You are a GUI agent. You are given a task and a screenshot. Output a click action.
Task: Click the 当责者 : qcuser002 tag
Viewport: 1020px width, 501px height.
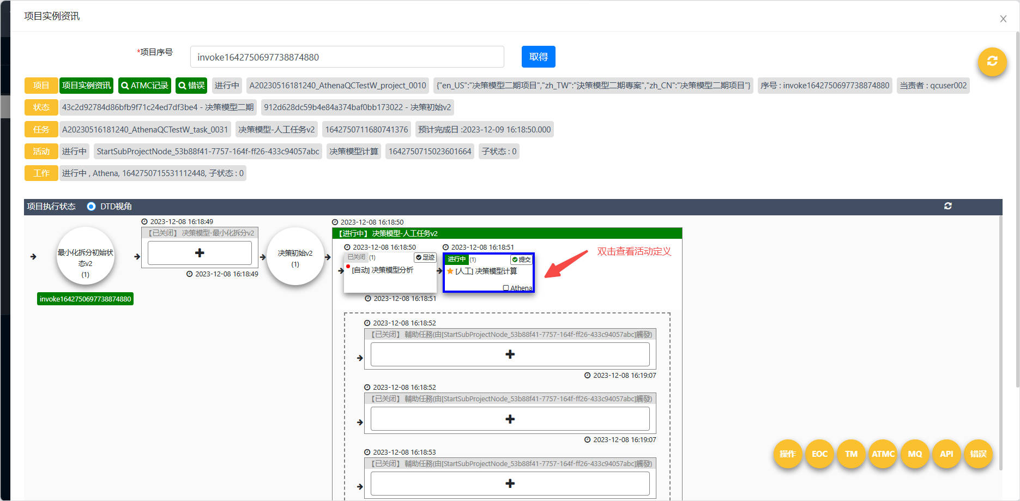933,86
